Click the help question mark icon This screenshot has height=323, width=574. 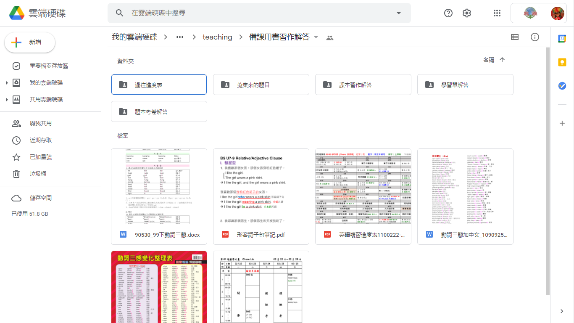click(x=448, y=13)
